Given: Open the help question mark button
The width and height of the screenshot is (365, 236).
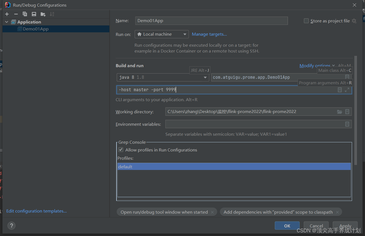Looking at the screenshot, I should coord(11,225).
